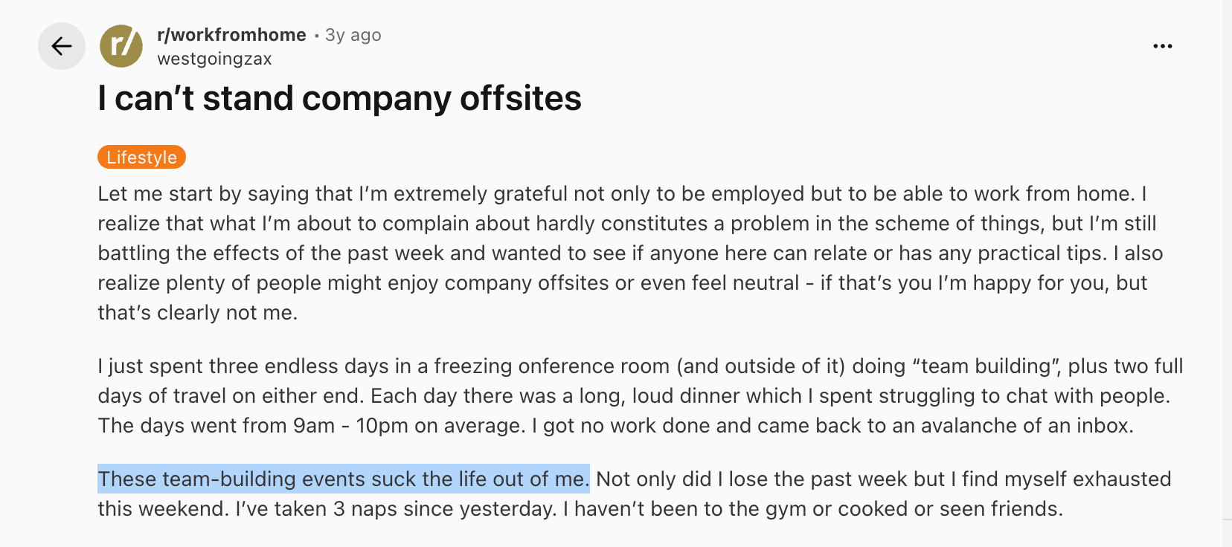Filter posts by the Lifestyle flair

coord(141,157)
